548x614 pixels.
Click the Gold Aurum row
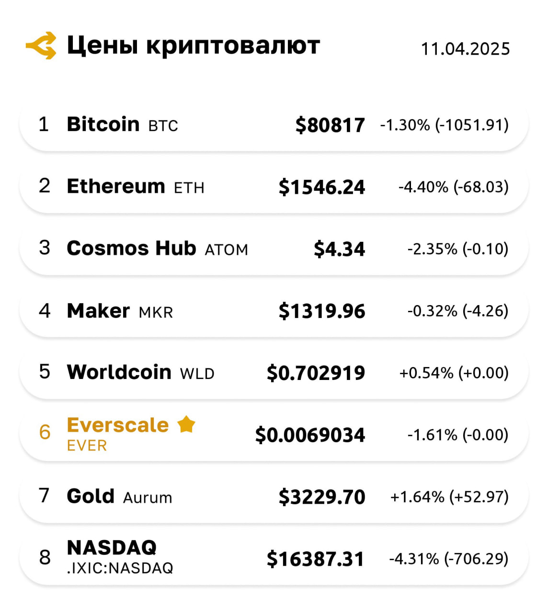(x=274, y=496)
